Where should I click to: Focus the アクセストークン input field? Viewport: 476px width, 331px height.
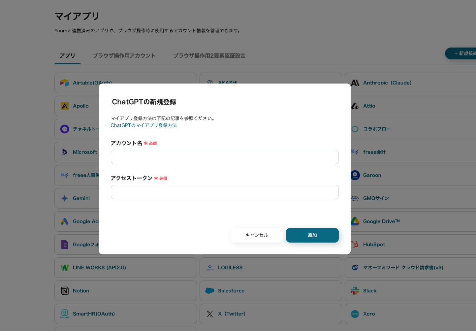pos(225,192)
